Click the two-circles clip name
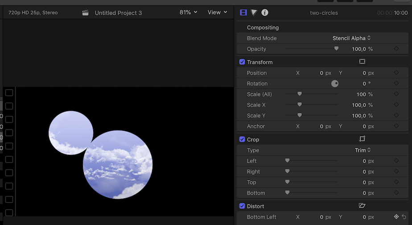The image size is (412, 225). click(x=324, y=13)
